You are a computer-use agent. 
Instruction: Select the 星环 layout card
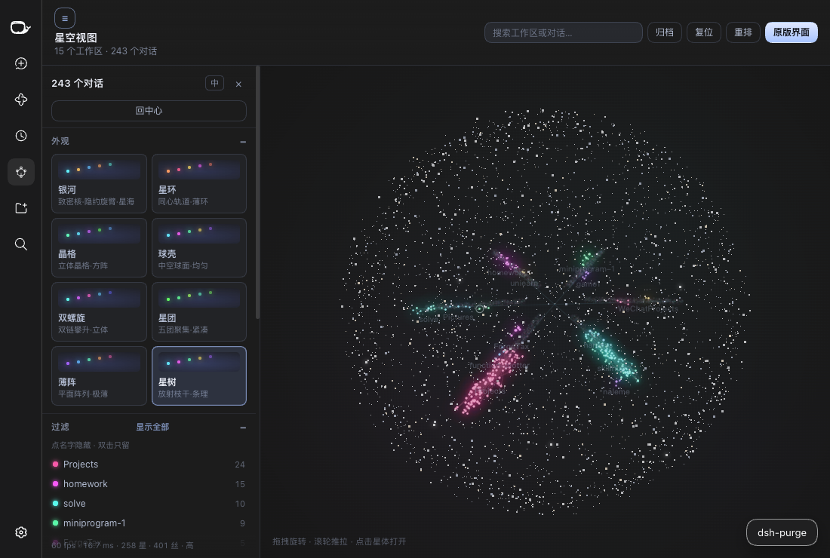point(199,183)
